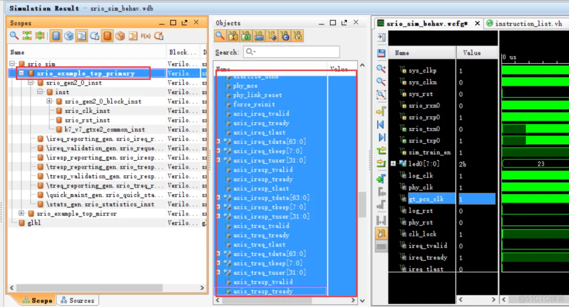Click Expand All in Scopes toolbar
The width and height of the screenshot is (569, 307).
[x=40, y=36]
